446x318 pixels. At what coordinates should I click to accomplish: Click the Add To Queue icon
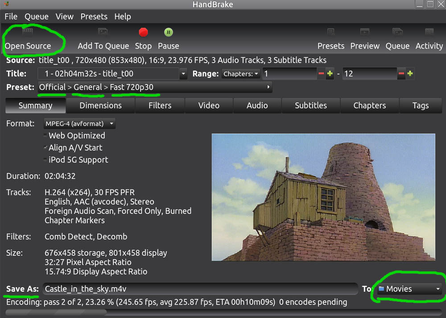pyautogui.click(x=103, y=32)
